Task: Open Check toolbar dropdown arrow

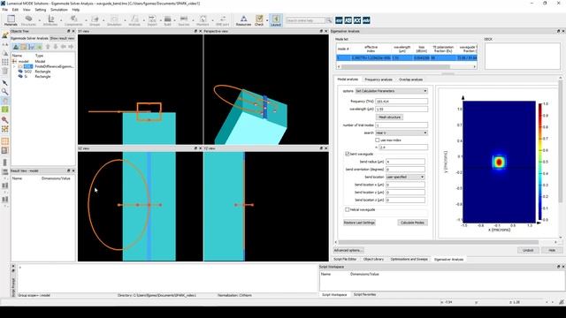Action: tap(267, 20)
